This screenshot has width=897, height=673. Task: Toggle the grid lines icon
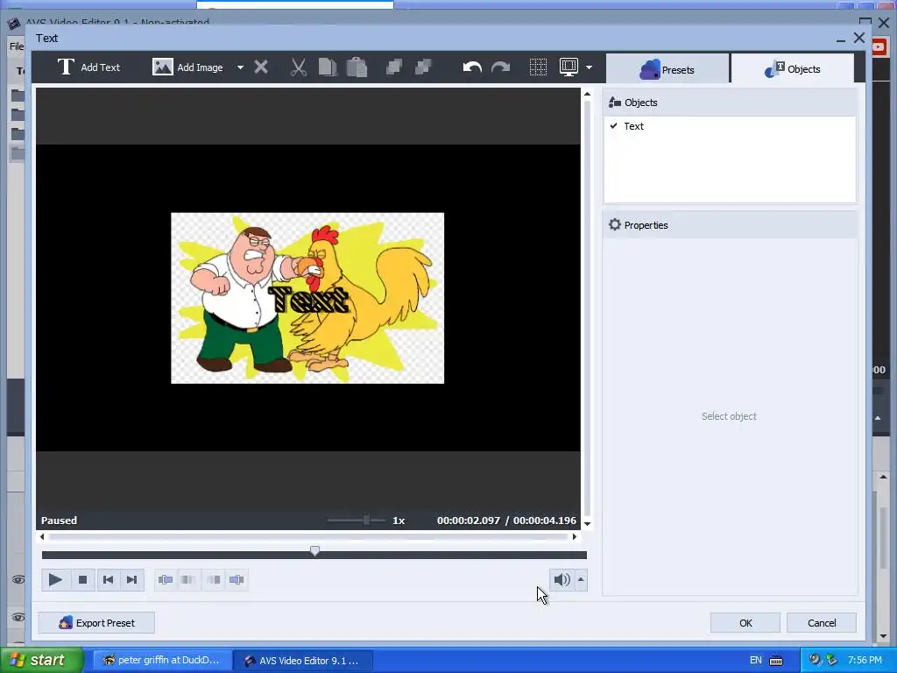click(x=538, y=67)
